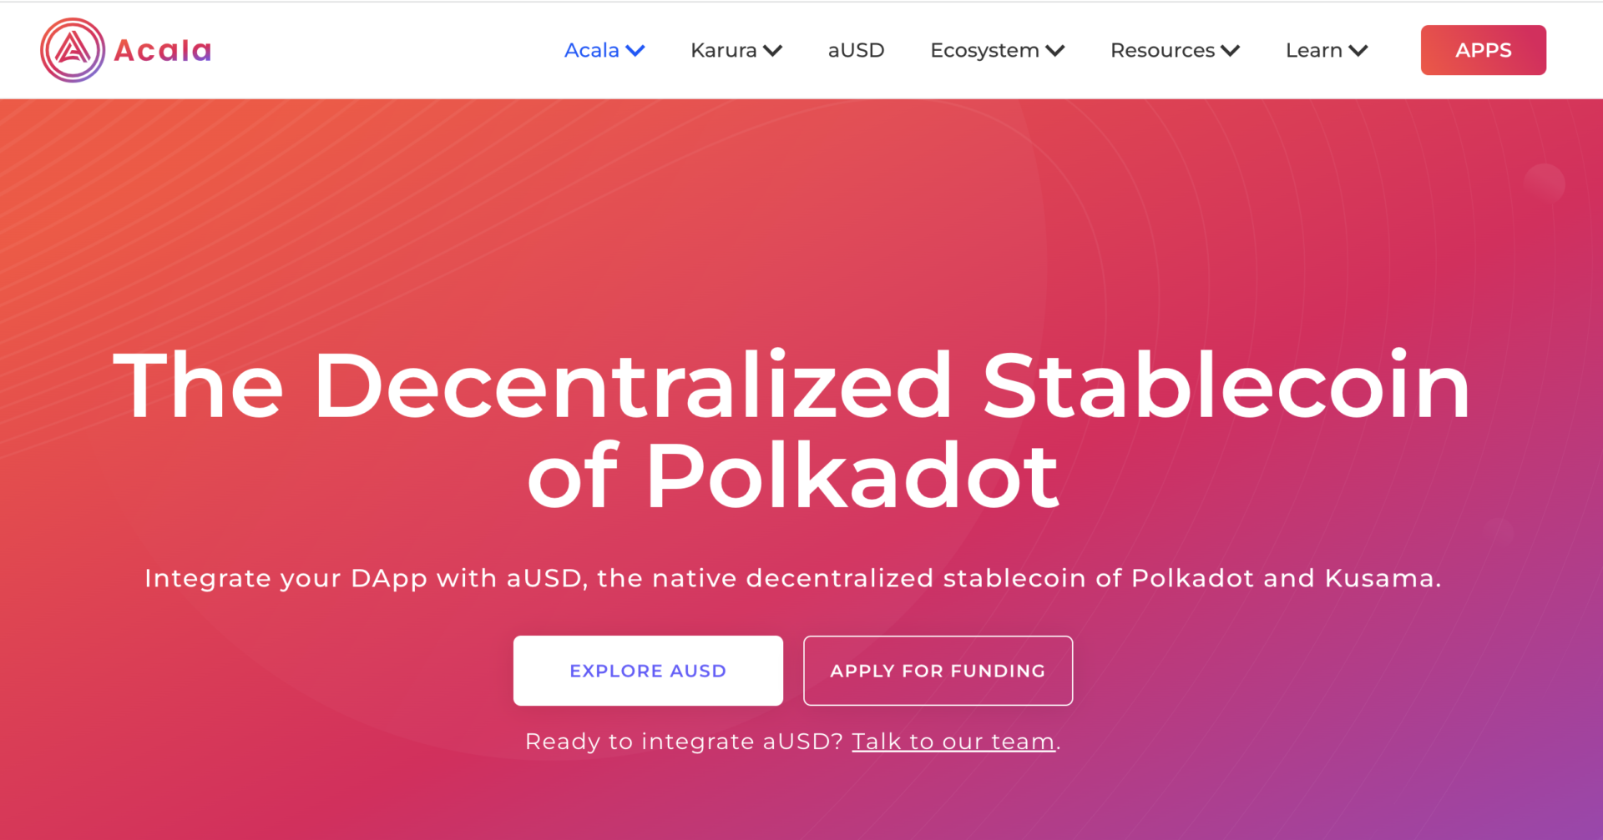1603x840 pixels.
Task: Open the Karura dropdown menu
Action: (725, 50)
